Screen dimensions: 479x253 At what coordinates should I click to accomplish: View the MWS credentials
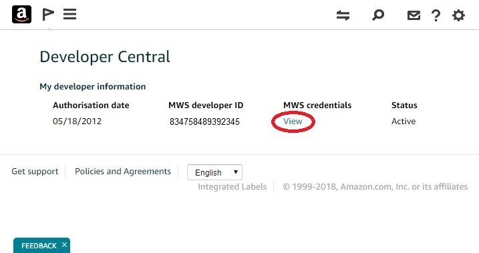click(x=293, y=121)
